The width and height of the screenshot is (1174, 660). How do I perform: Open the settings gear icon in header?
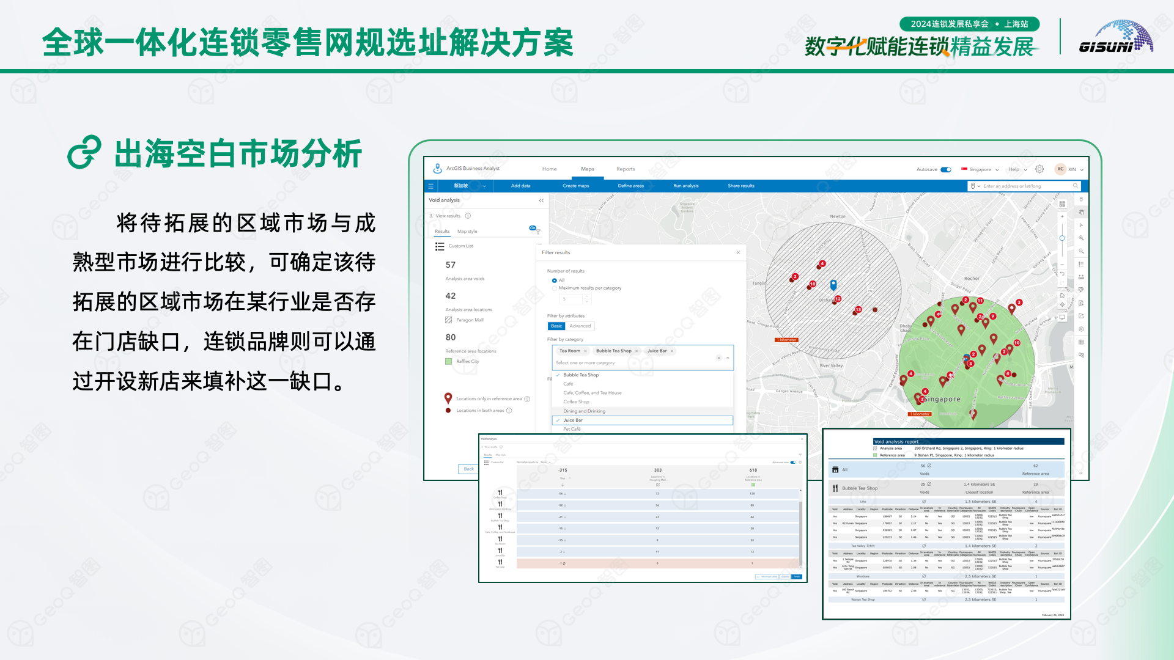pyautogui.click(x=1039, y=169)
